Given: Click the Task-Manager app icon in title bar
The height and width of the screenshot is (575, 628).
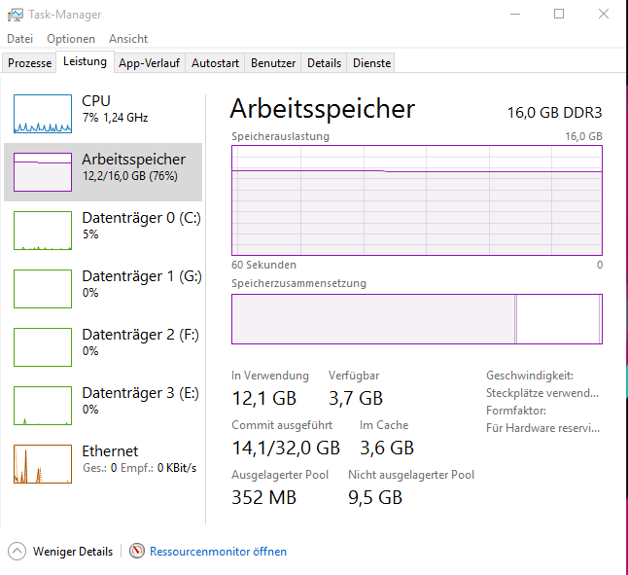Looking at the screenshot, I should [17, 15].
